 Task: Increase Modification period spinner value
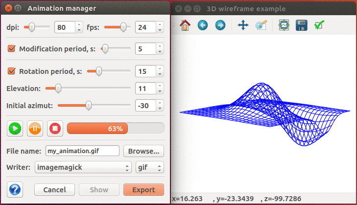[160, 46]
